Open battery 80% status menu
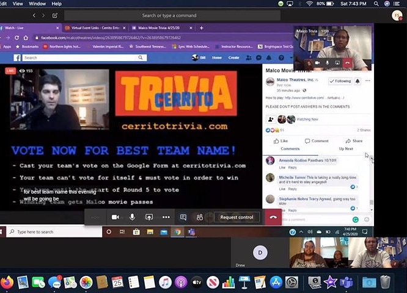 (x=324, y=4)
